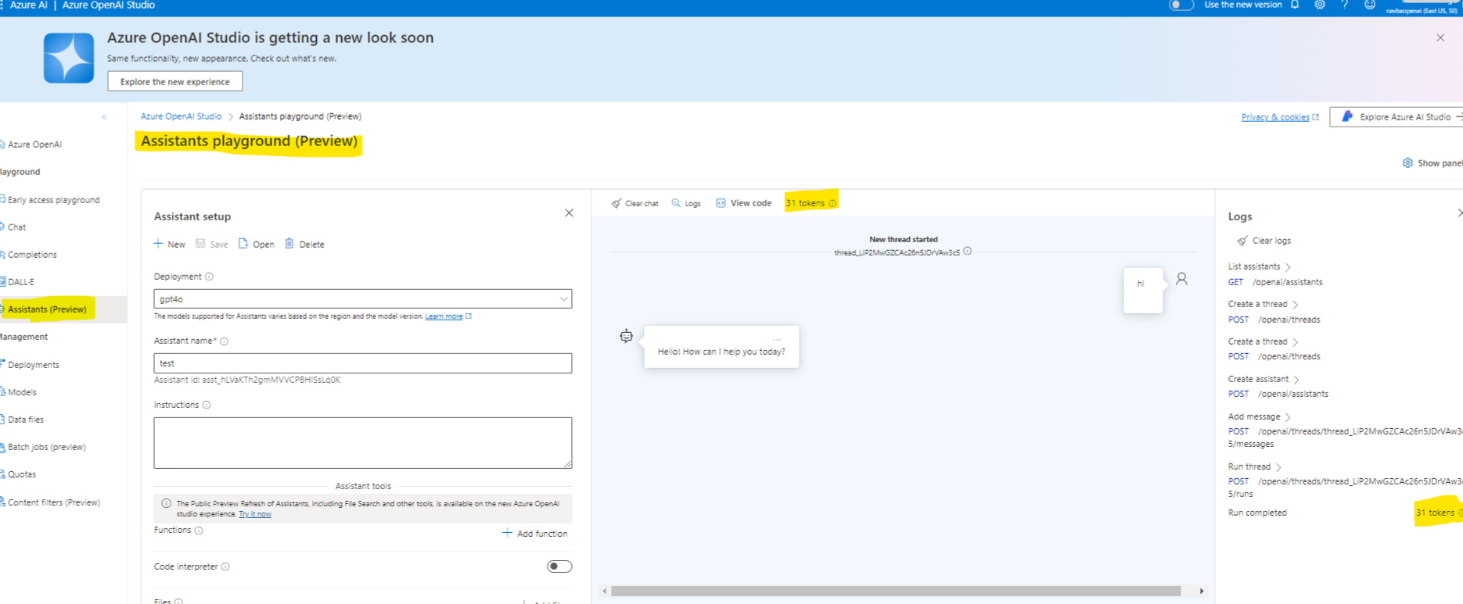Click the Clear logs broom icon
The width and height of the screenshot is (1463, 604).
pos(1242,241)
